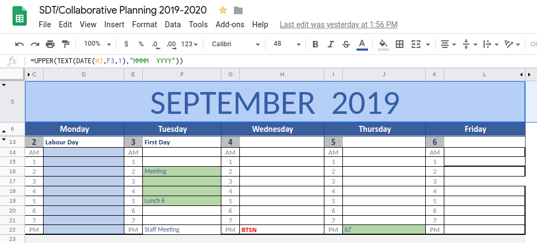Open the Google Sheets home icon
The height and width of the screenshot is (243, 537).
(20, 17)
